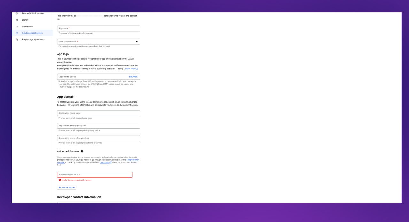Click 'Provide users a link to your public terms of service'
The image size is (409, 222).
click(80, 143)
